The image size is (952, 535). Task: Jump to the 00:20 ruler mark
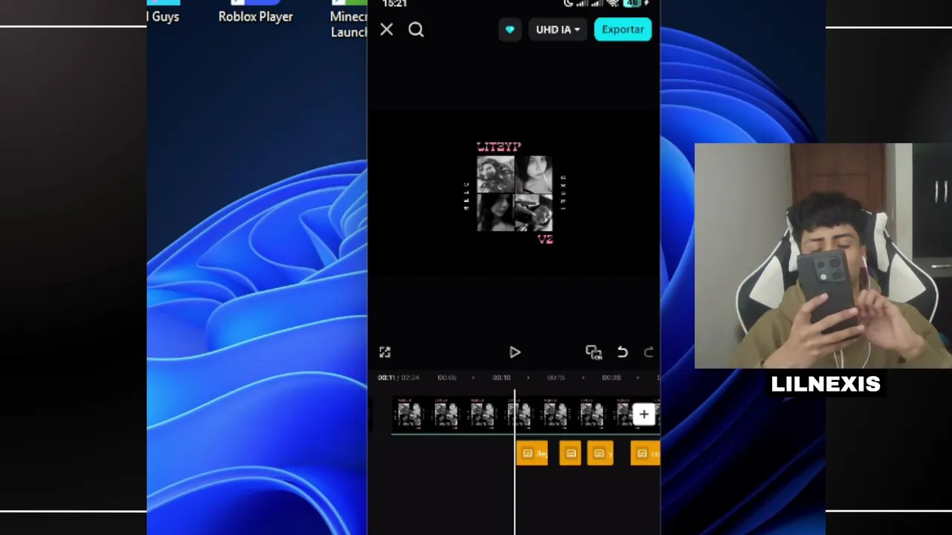tap(611, 377)
